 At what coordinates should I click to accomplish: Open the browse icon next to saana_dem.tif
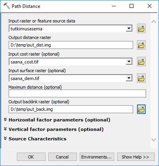(x=141, y=78)
